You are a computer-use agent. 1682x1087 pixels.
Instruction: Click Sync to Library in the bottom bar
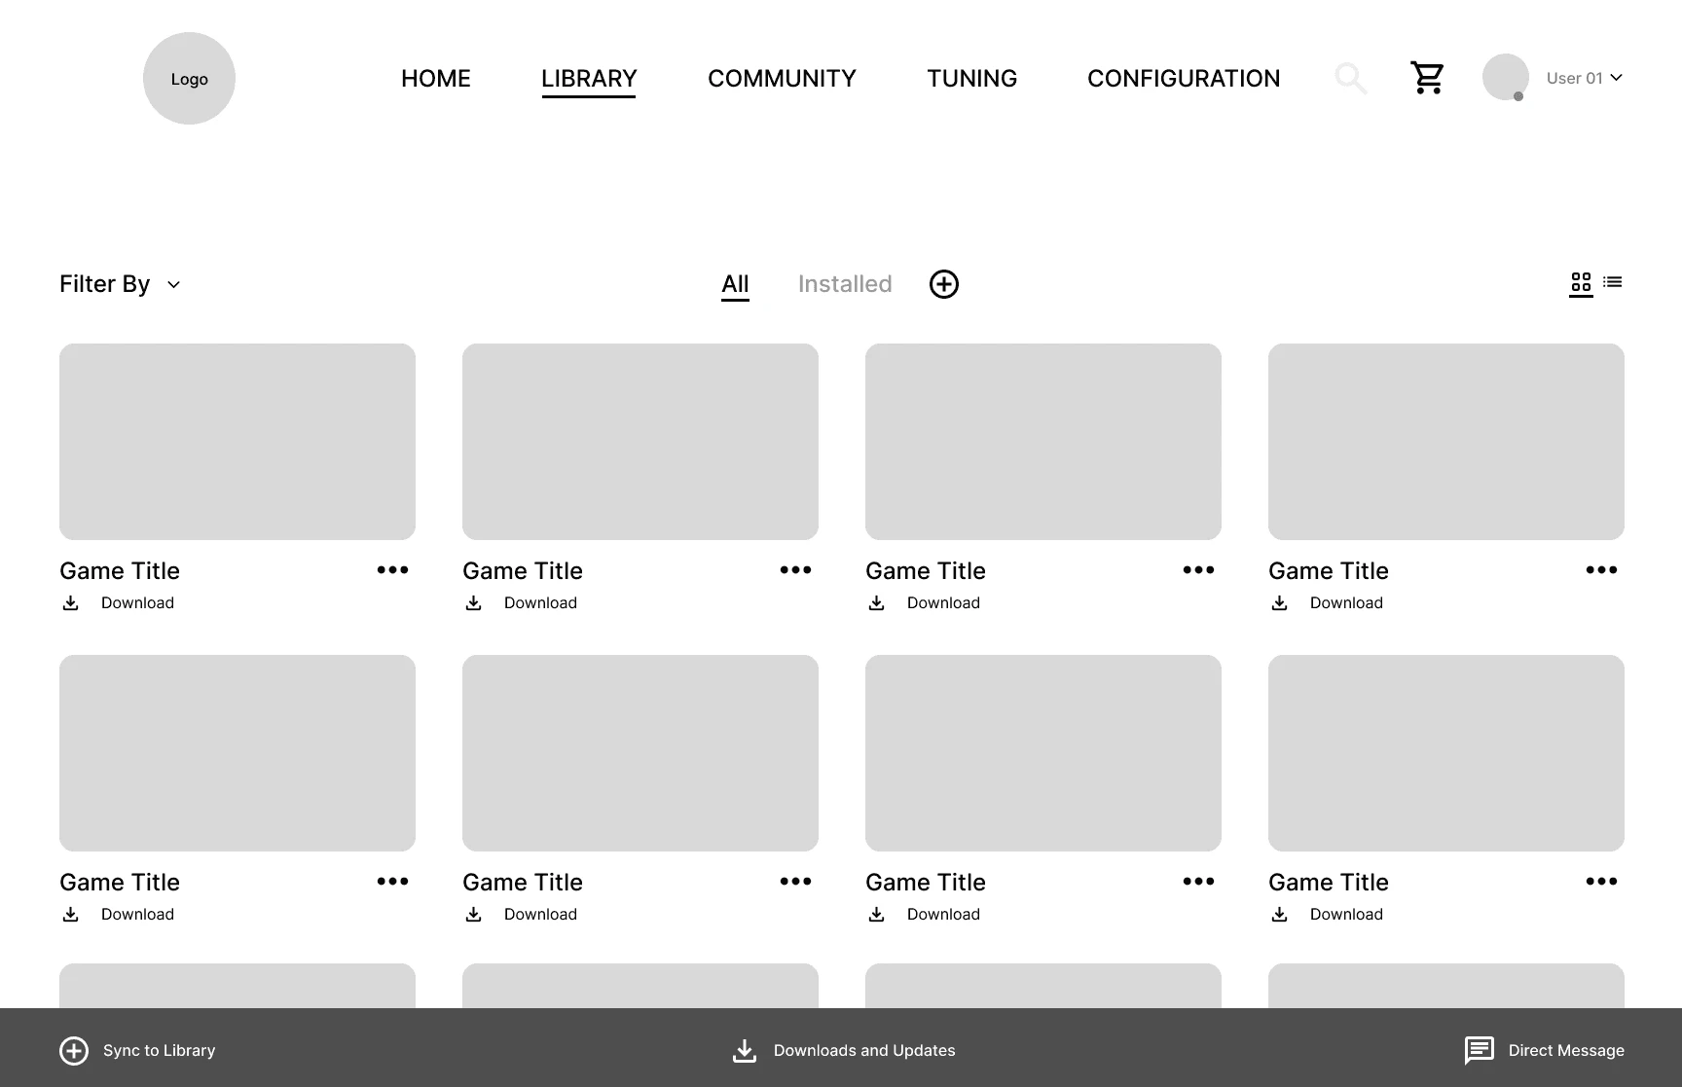(137, 1051)
